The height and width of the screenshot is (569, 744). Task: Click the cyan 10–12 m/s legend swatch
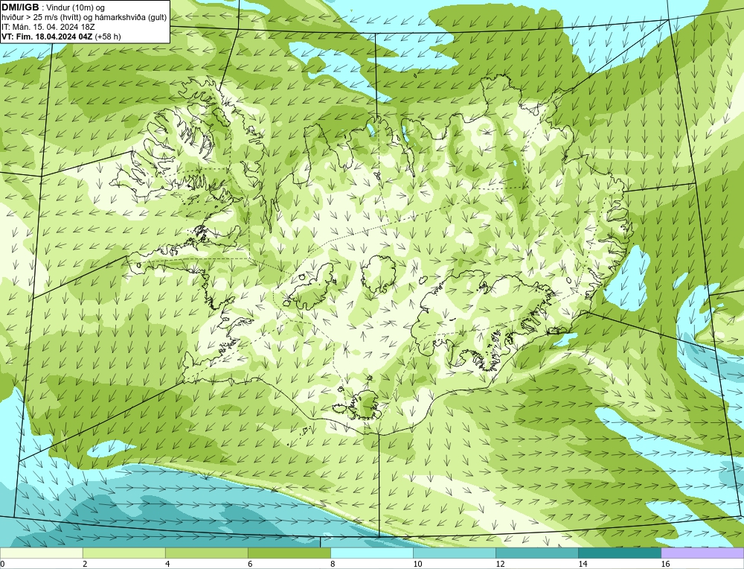point(454,553)
